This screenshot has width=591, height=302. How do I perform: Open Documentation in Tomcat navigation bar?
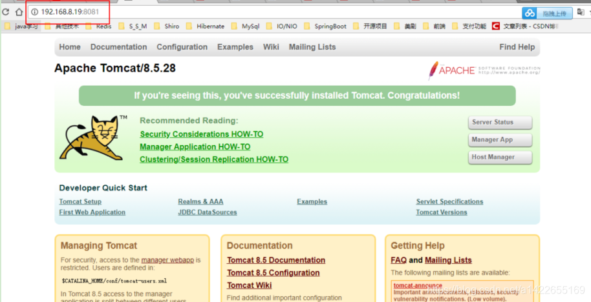pyautogui.click(x=119, y=47)
